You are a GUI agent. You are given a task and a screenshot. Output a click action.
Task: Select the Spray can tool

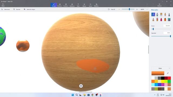click(165, 20)
